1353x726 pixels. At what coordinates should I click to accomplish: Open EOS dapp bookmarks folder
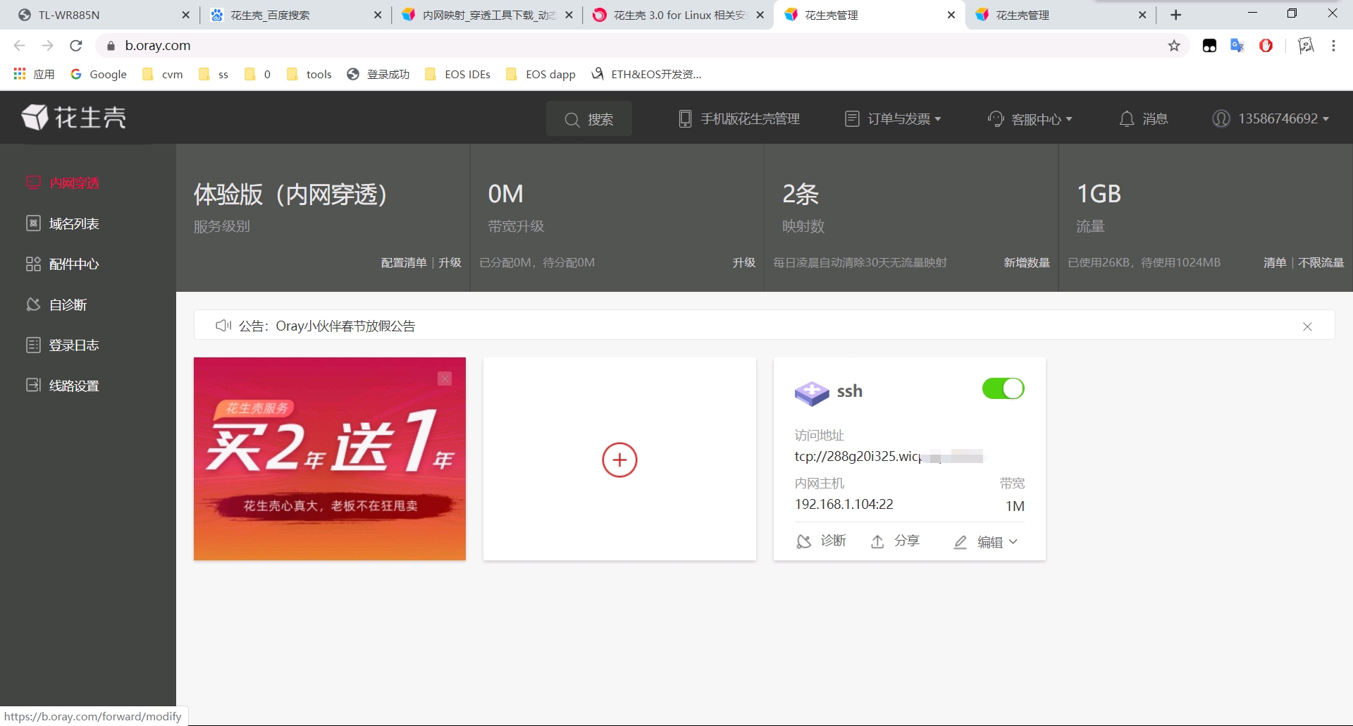click(540, 74)
